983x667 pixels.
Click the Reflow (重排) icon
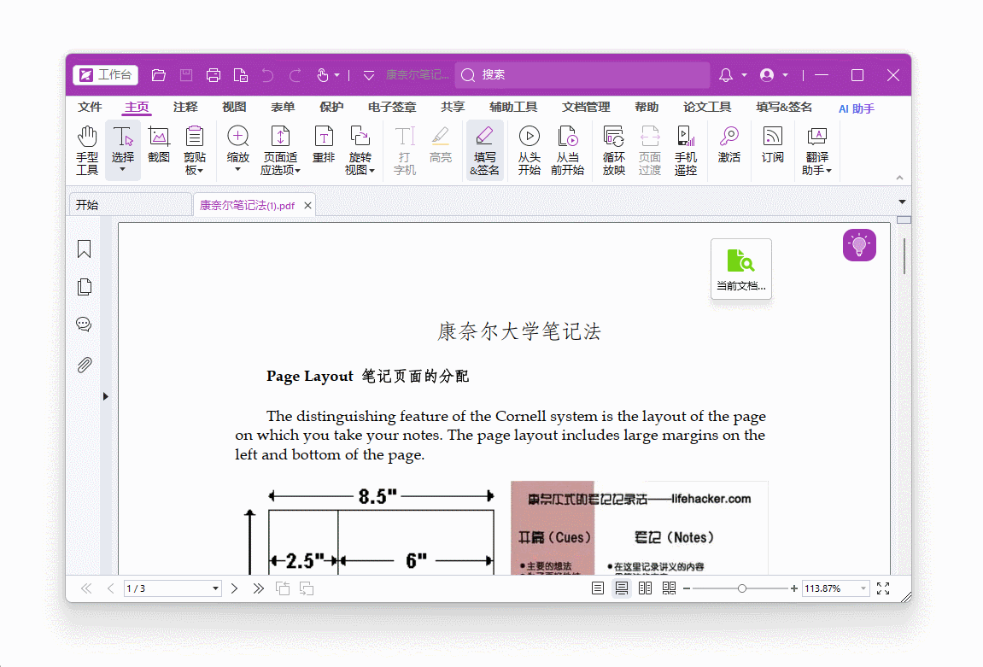coord(324,145)
